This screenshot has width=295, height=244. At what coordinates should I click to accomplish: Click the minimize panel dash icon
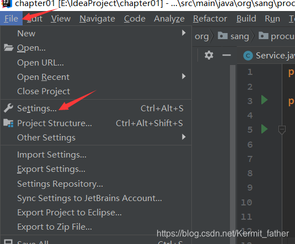point(226,55)
